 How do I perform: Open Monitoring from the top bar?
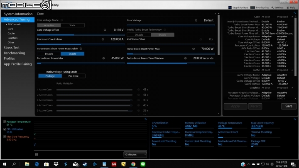click(x=260, y=7)
